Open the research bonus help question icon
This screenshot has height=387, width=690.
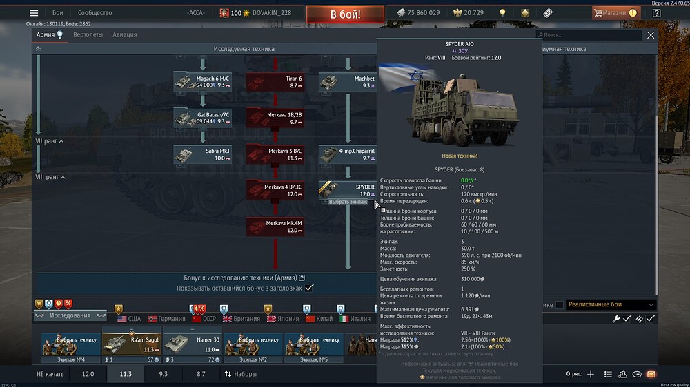[x=302, y=278]
